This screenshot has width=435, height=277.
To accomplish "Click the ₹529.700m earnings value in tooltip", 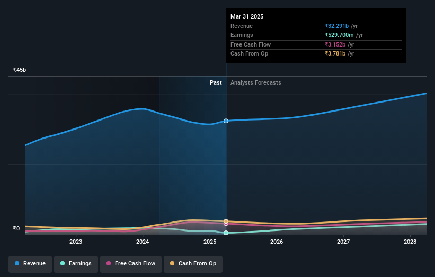I will pyautogui.click(x=339, y=35).
